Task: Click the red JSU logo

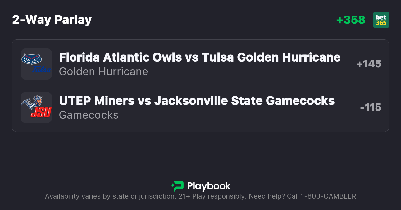Action: point(41,113)
